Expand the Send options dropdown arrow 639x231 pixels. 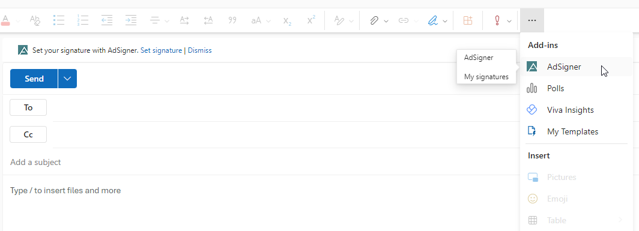(x=67, y=79)
